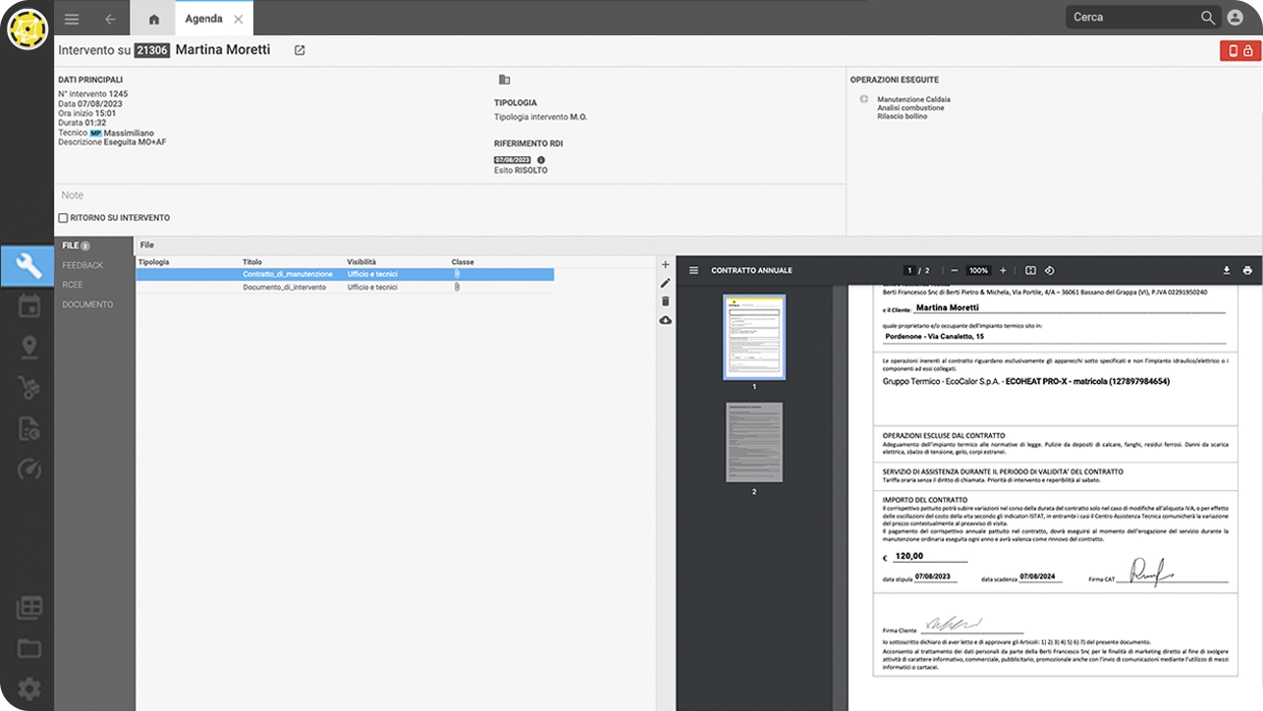This screenshot has width=1263, height=711.
Task: Check the Ritorno su intervento checkbox
Action: pos(63,218)
